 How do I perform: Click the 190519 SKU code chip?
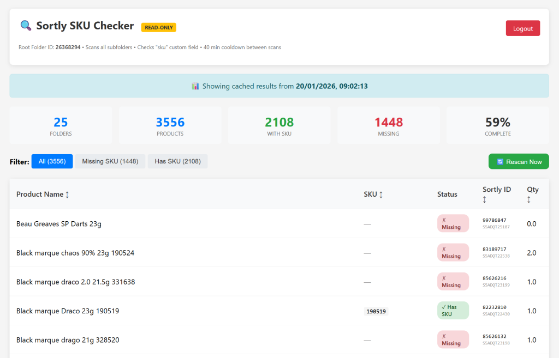pyautogui.click(x=376, y=312)
